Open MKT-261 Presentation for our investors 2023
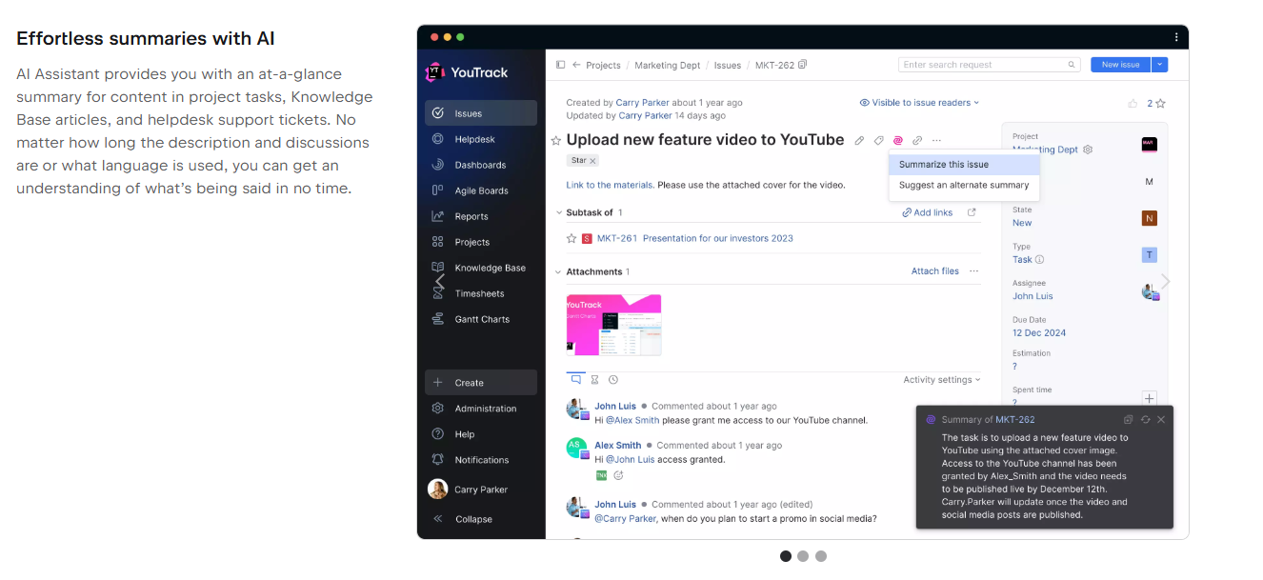 click(695, 238)
